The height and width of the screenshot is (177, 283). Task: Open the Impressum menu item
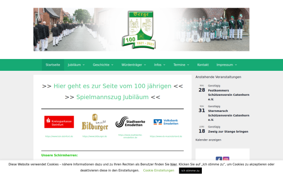point(225,65)
